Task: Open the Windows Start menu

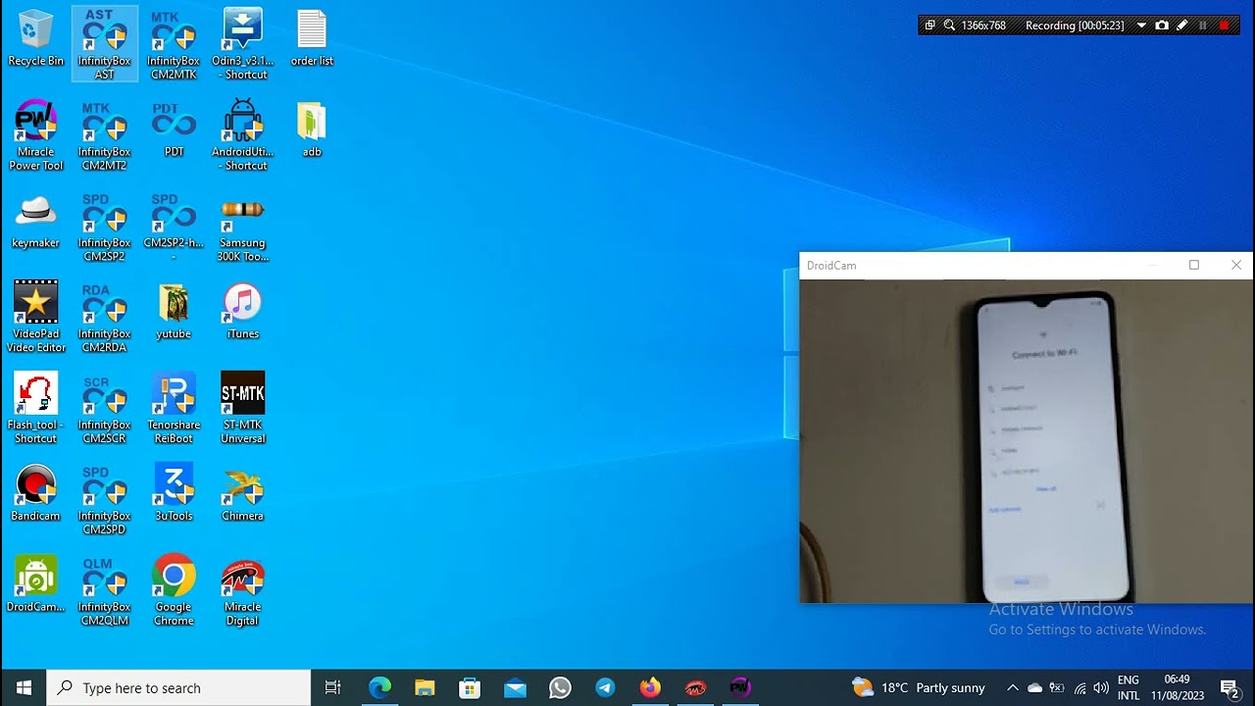Action: (x=24, y=687)
